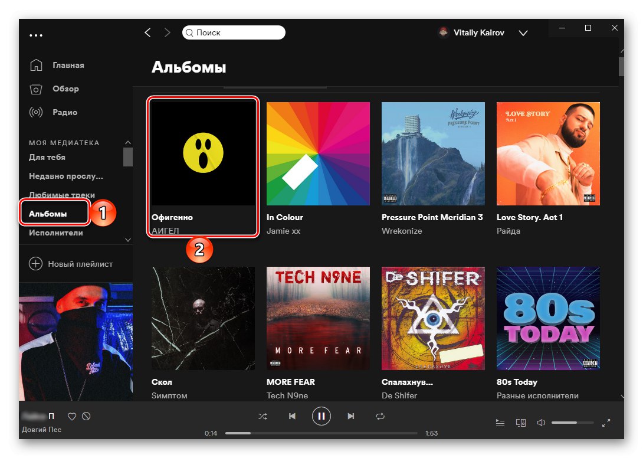Adjust the volume slider
643x458 pixels.
click(572, 423)
